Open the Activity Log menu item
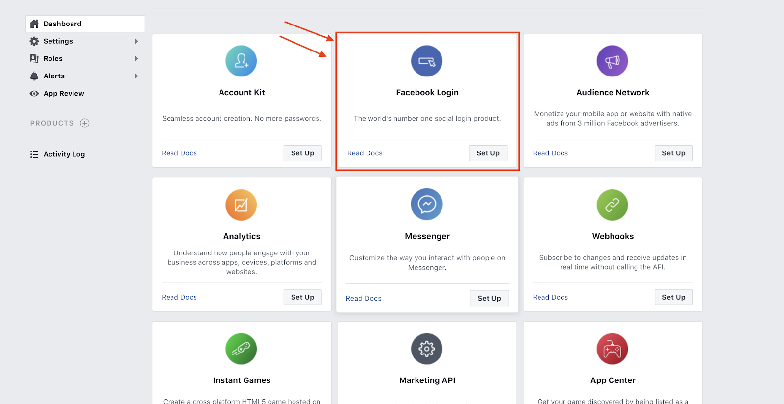The width and height of the screenshot is (784, 404). pos(85,154)
